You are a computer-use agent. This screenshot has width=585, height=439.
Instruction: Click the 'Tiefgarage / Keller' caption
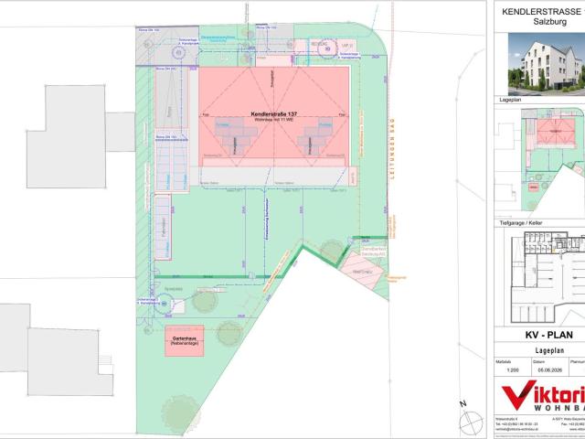click(x=520, y=223)
